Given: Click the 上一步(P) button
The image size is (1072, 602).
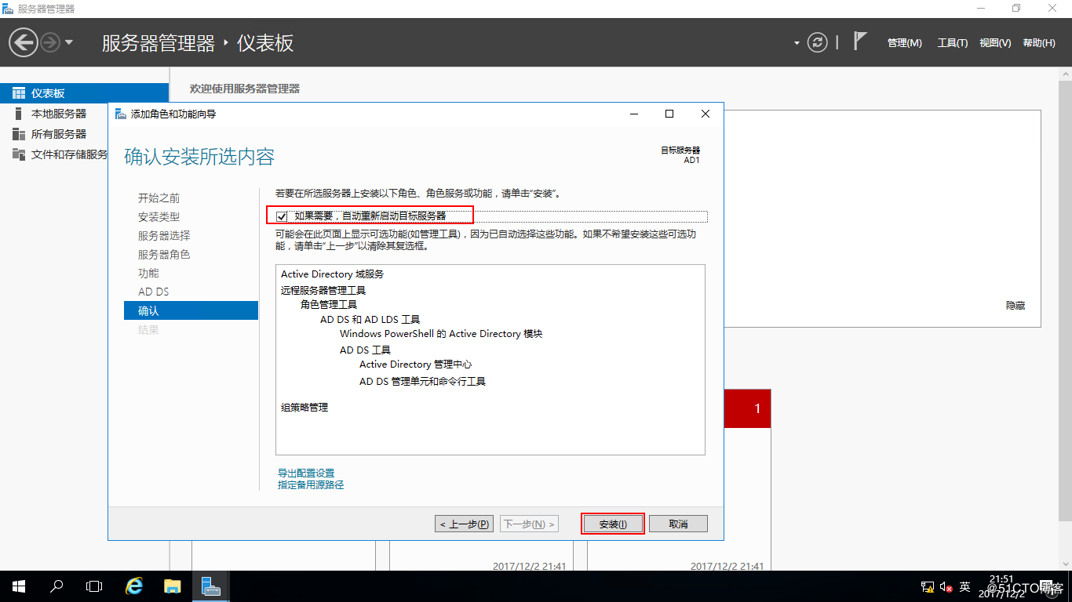Looking at the screenshot, I should [465, 524].
